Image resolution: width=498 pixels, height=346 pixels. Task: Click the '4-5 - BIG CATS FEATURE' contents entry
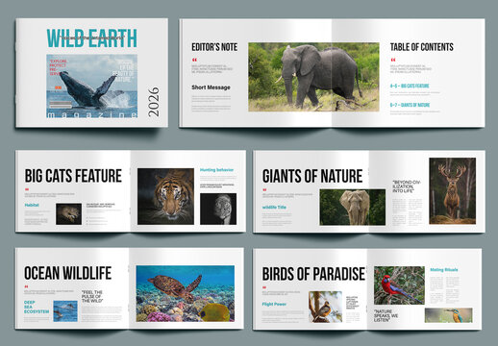click(x=410, y=86)
